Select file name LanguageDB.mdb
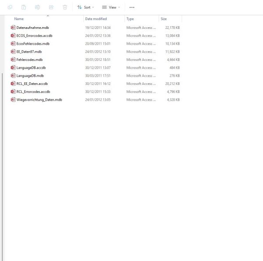 30,76
